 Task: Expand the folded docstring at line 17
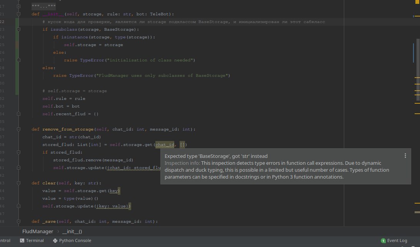pos(18,6)
